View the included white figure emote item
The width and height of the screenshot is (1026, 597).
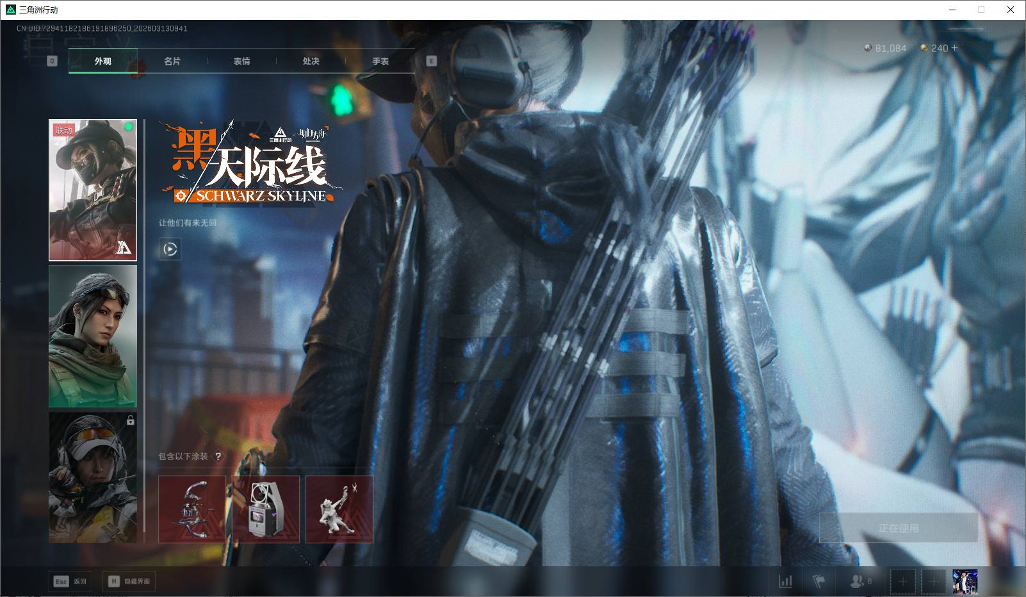click(339, 509)
